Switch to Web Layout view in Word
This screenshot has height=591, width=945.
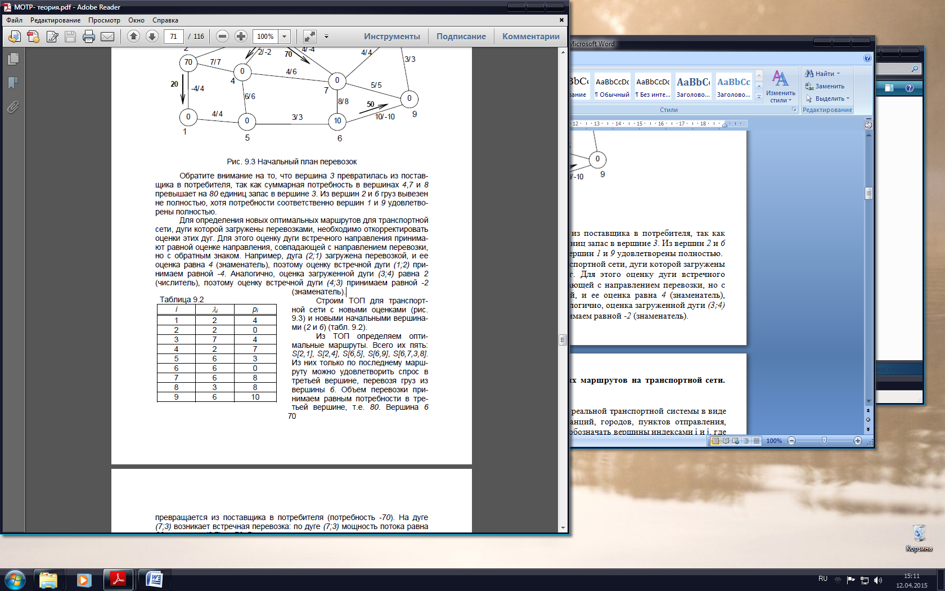(736, 441)
